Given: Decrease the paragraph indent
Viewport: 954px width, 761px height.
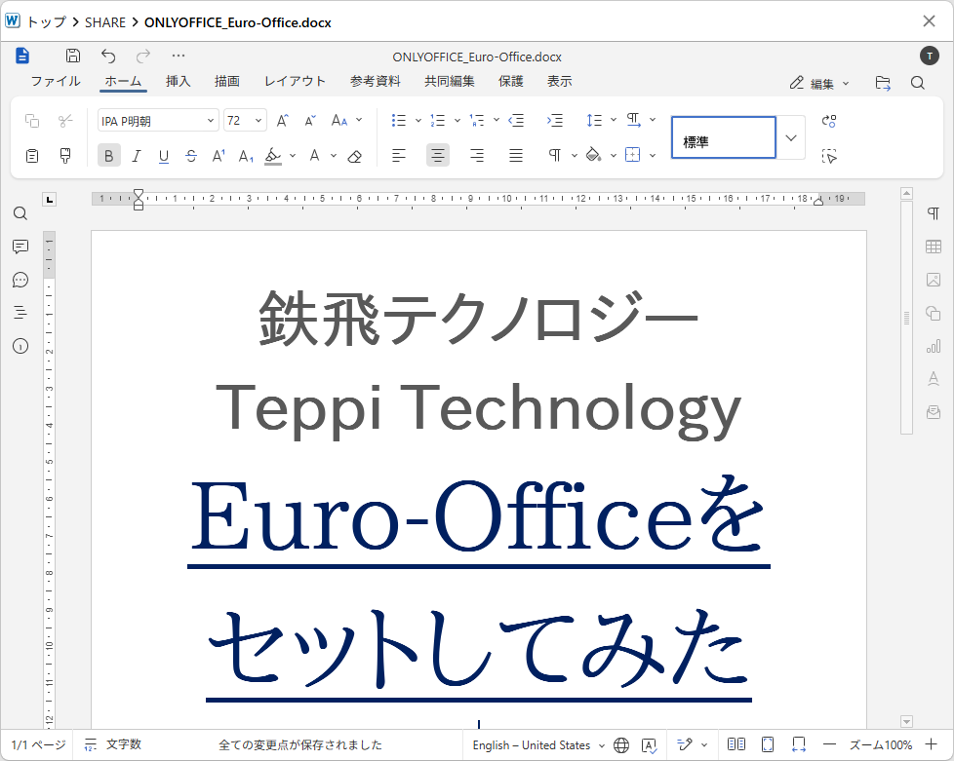Looking at the screenshot, I should coord(516,121).
